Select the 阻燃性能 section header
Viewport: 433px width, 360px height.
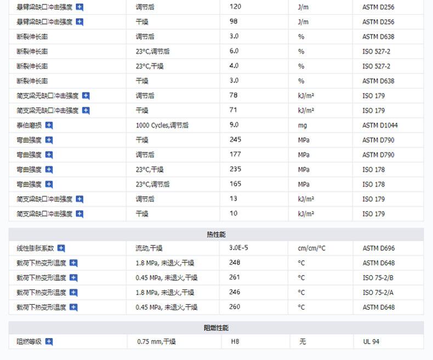click(x=216, y=328)
